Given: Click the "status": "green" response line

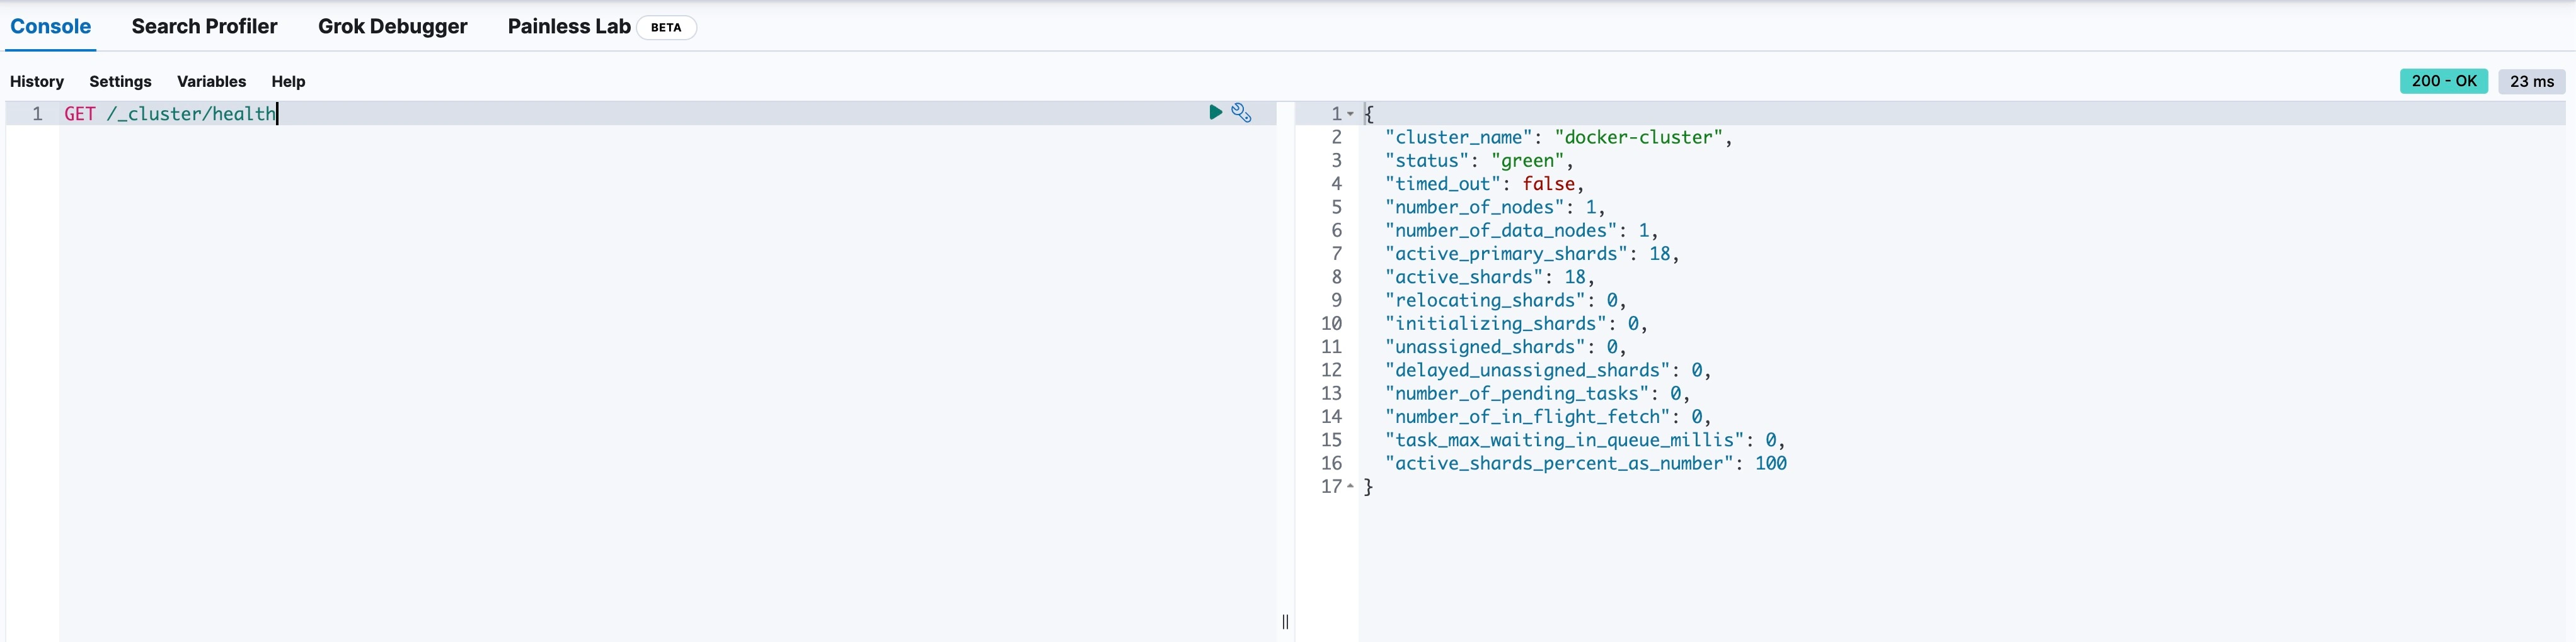Looking at the screenshot, I should pyautogui.click(x=1478, y=160).
